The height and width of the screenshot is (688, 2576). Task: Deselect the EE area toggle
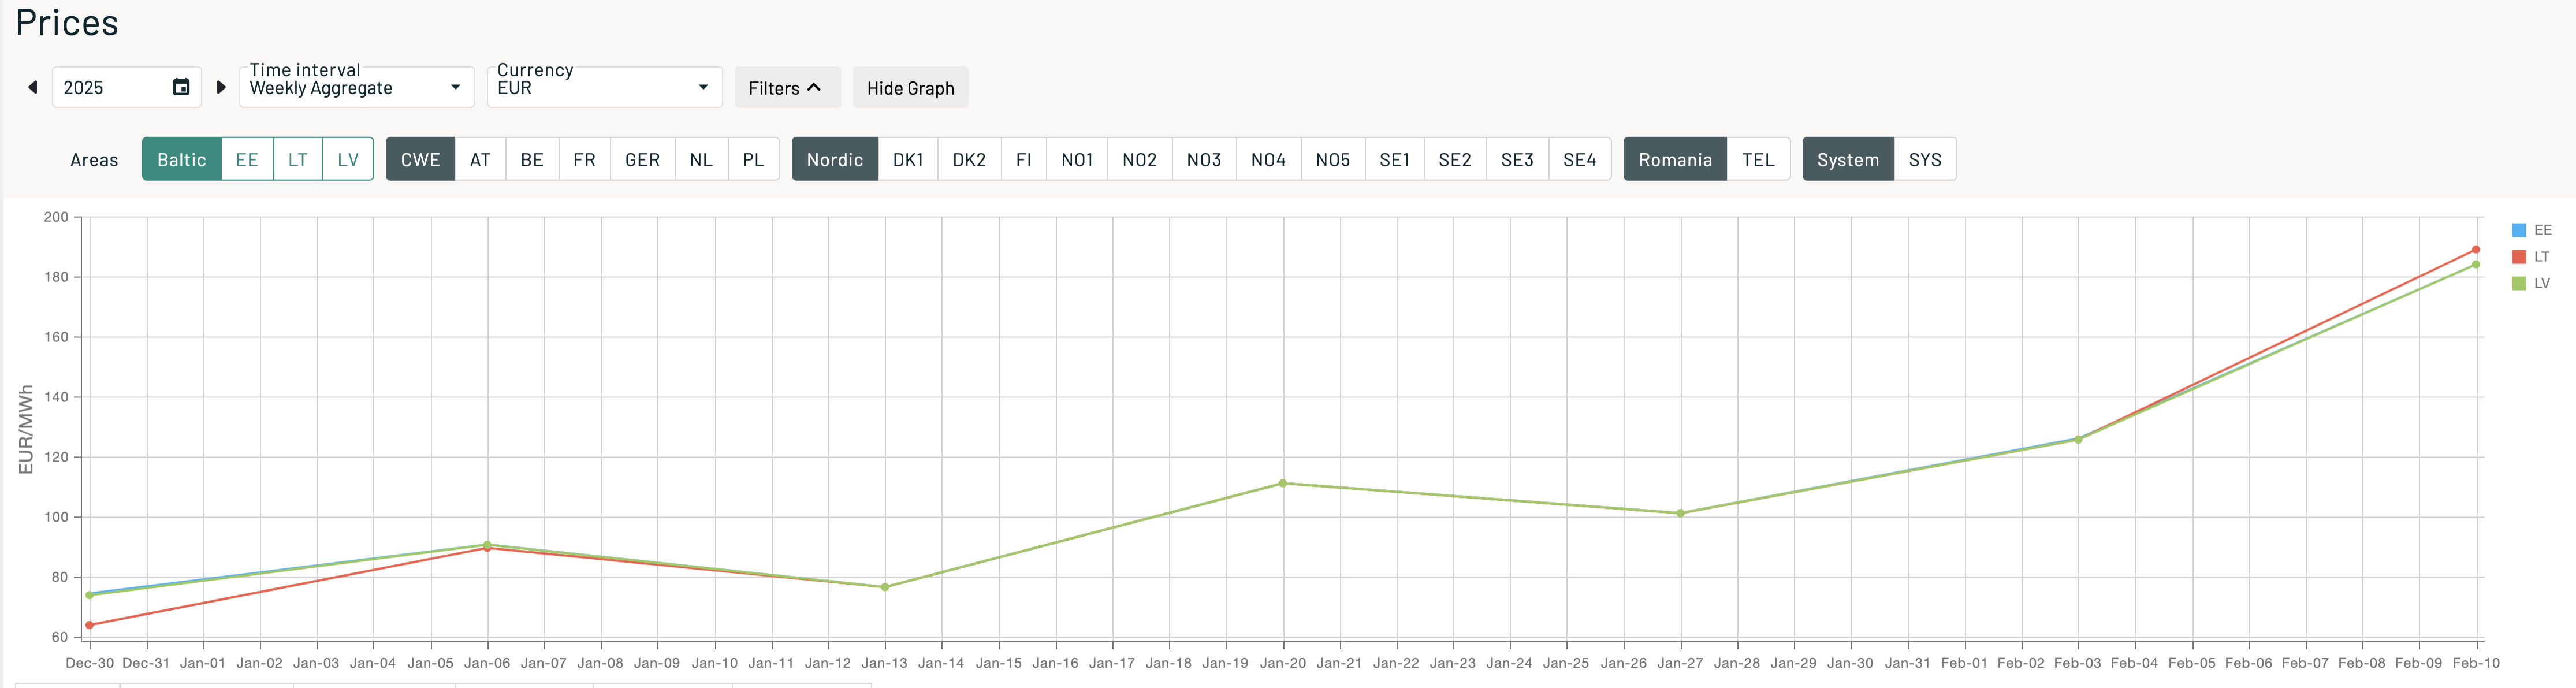(x=247, y=160)
